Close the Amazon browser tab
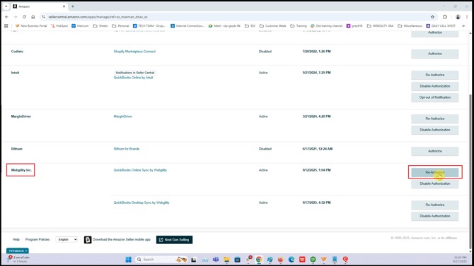The width and height of the screenshot is (474, 266). coord(64,6)
